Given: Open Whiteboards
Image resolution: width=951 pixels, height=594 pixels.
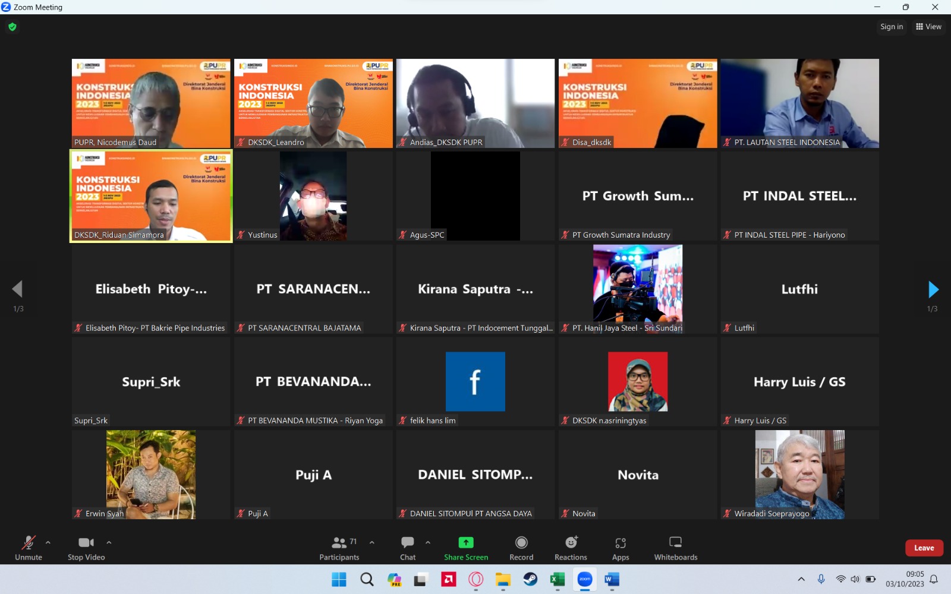Looking at the screenshot, I should 676,548.
